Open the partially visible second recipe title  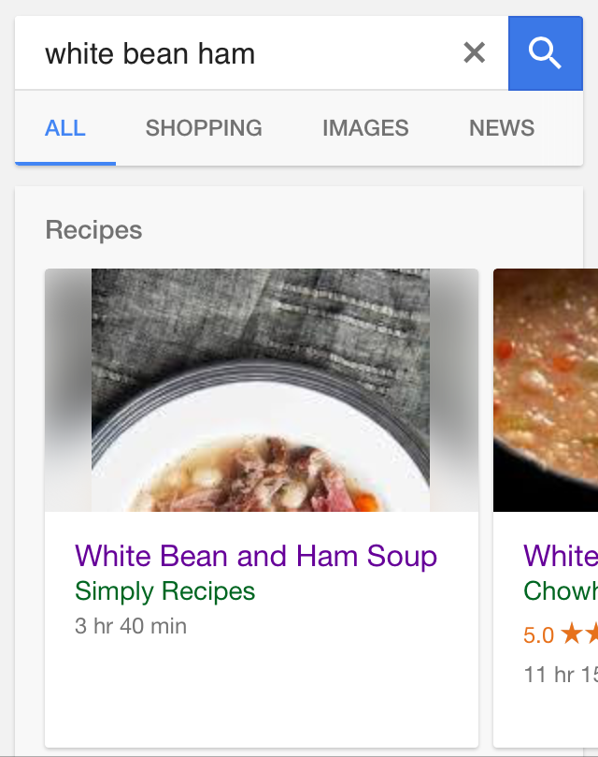coord(561,556)
